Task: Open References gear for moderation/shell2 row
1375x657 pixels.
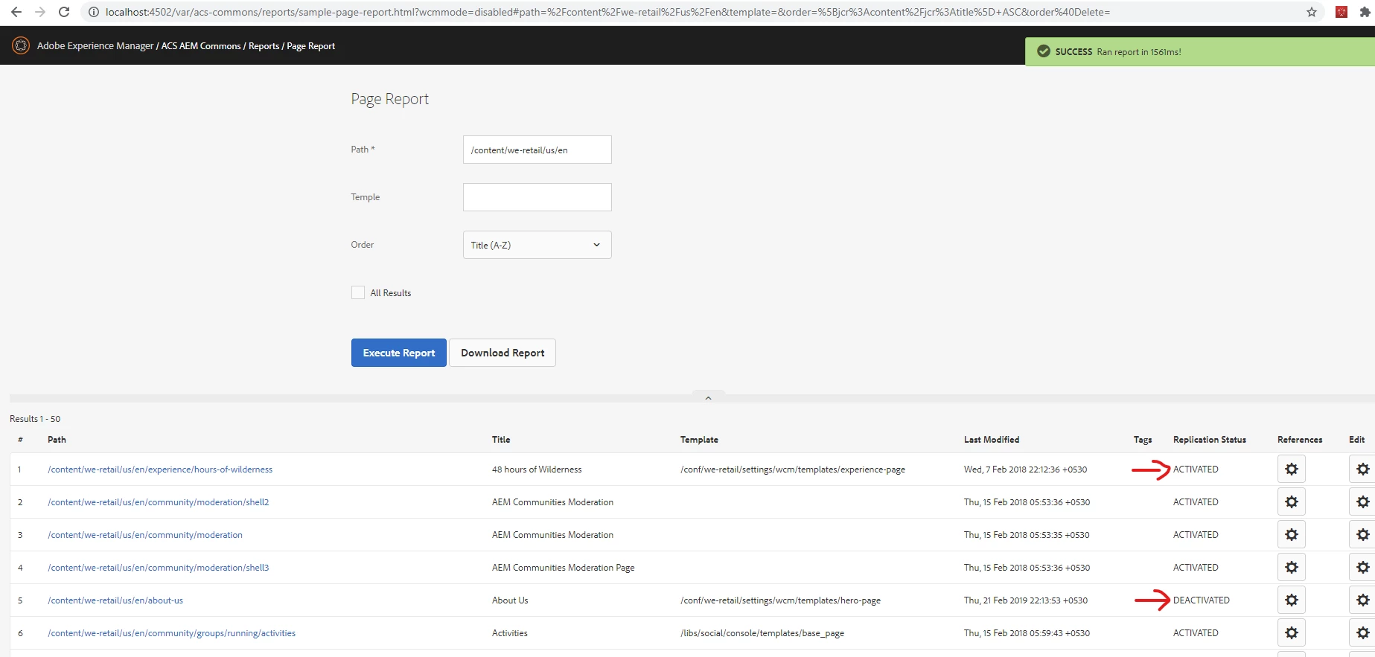Action: pos(1292,502)
